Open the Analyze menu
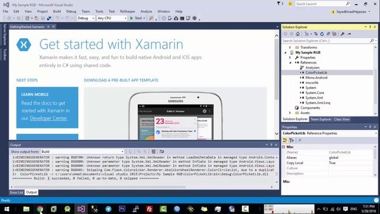Image resolution: width=380 pixels, height=214 pixels. point(146,11)
